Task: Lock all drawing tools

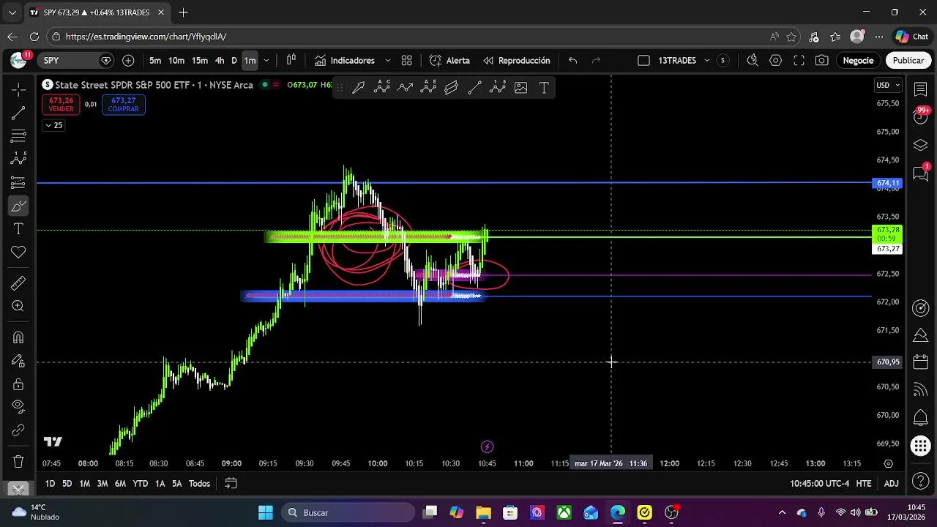Action: pos(18,384)
